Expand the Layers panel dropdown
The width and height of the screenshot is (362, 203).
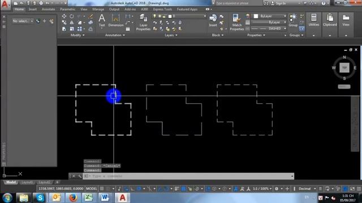[171, 35]
